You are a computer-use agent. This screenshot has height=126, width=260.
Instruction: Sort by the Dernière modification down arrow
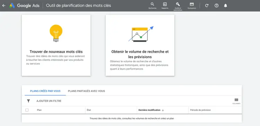[x=163, y=110]
